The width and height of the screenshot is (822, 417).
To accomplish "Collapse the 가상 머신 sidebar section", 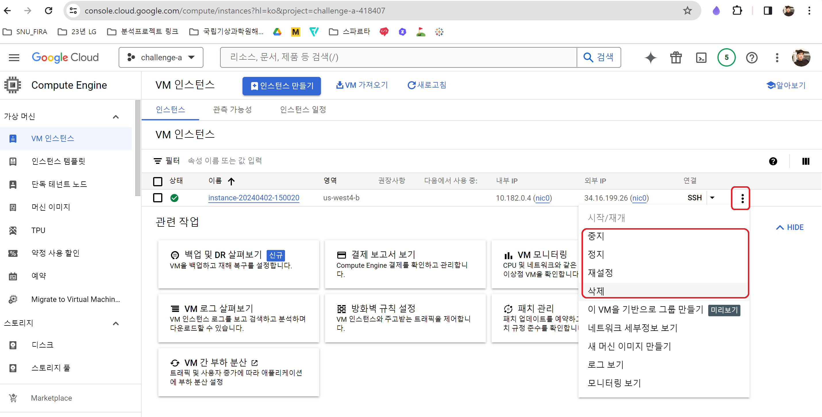I will (116, 117).
